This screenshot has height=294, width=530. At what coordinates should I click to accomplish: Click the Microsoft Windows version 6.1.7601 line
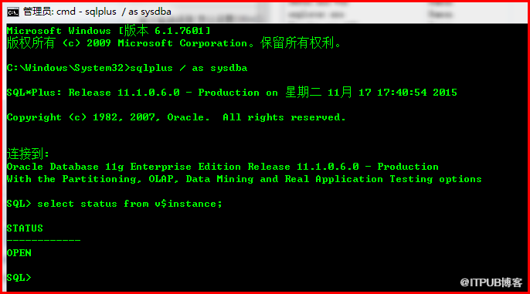tap(108, 31)
